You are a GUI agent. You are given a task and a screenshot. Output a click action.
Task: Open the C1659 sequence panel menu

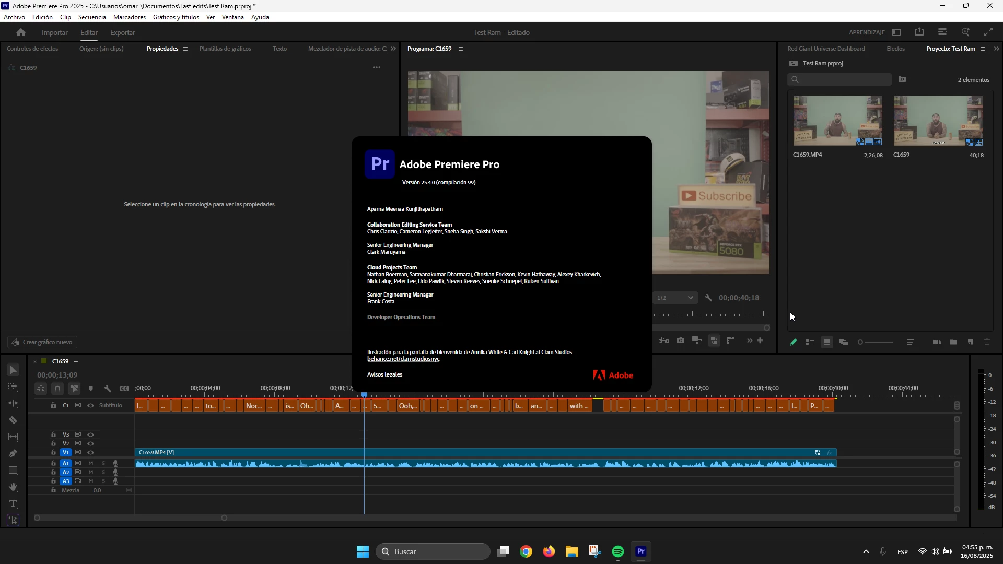coord(76,362)
